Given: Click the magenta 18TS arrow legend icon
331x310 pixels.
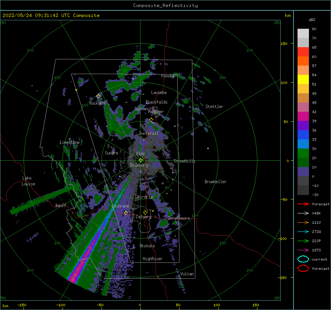Looking at the screenshot, I should click(x=303, y=250).
